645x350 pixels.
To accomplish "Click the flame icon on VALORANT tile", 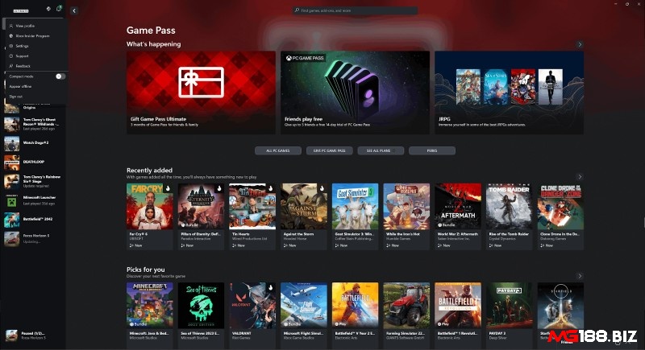I will (x=271, y=287).
